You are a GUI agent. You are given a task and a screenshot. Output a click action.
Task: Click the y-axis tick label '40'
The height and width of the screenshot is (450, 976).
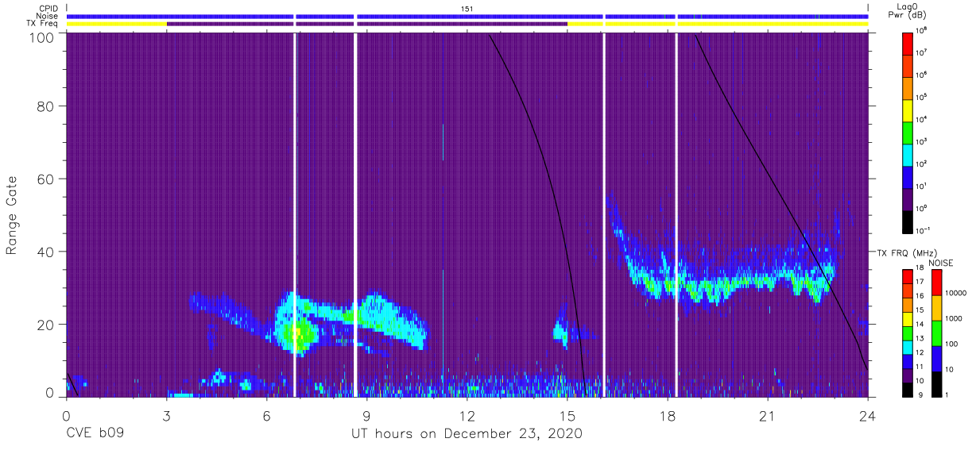45,252
